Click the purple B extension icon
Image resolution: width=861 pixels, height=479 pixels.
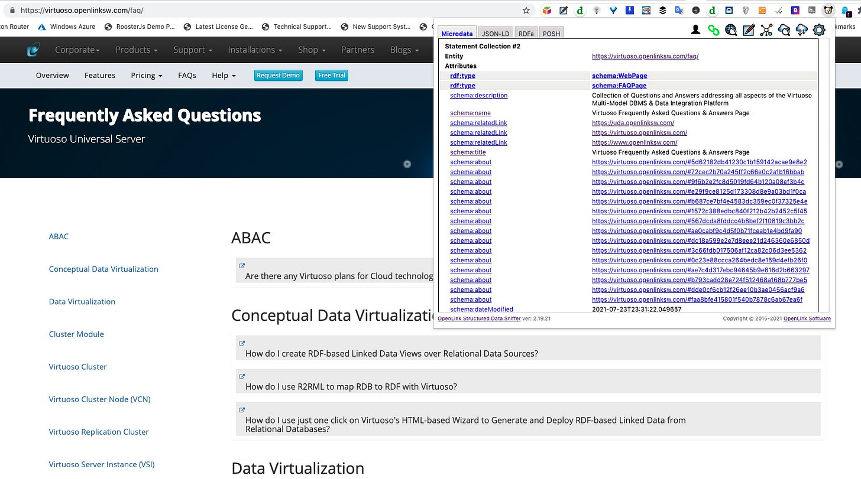tap(795, 10)
